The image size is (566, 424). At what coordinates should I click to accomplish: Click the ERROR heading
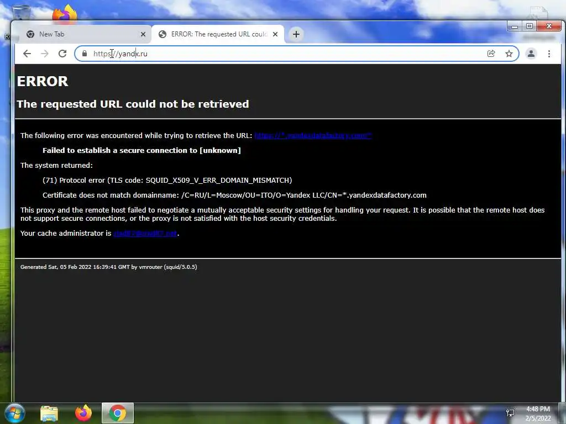pos(43,82)
